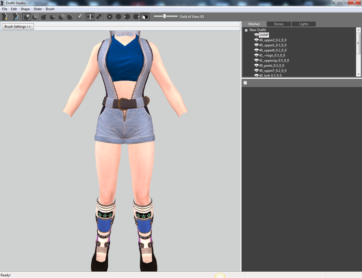
Task: Select the Mask brush tool
Action: tap(35, 16)
